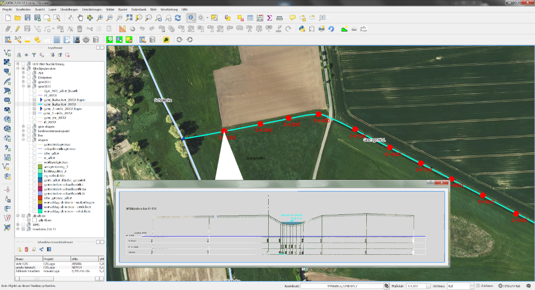Click red swatch of ubw_grenze_aller layer
535x290 pixels.
(40, 198)
